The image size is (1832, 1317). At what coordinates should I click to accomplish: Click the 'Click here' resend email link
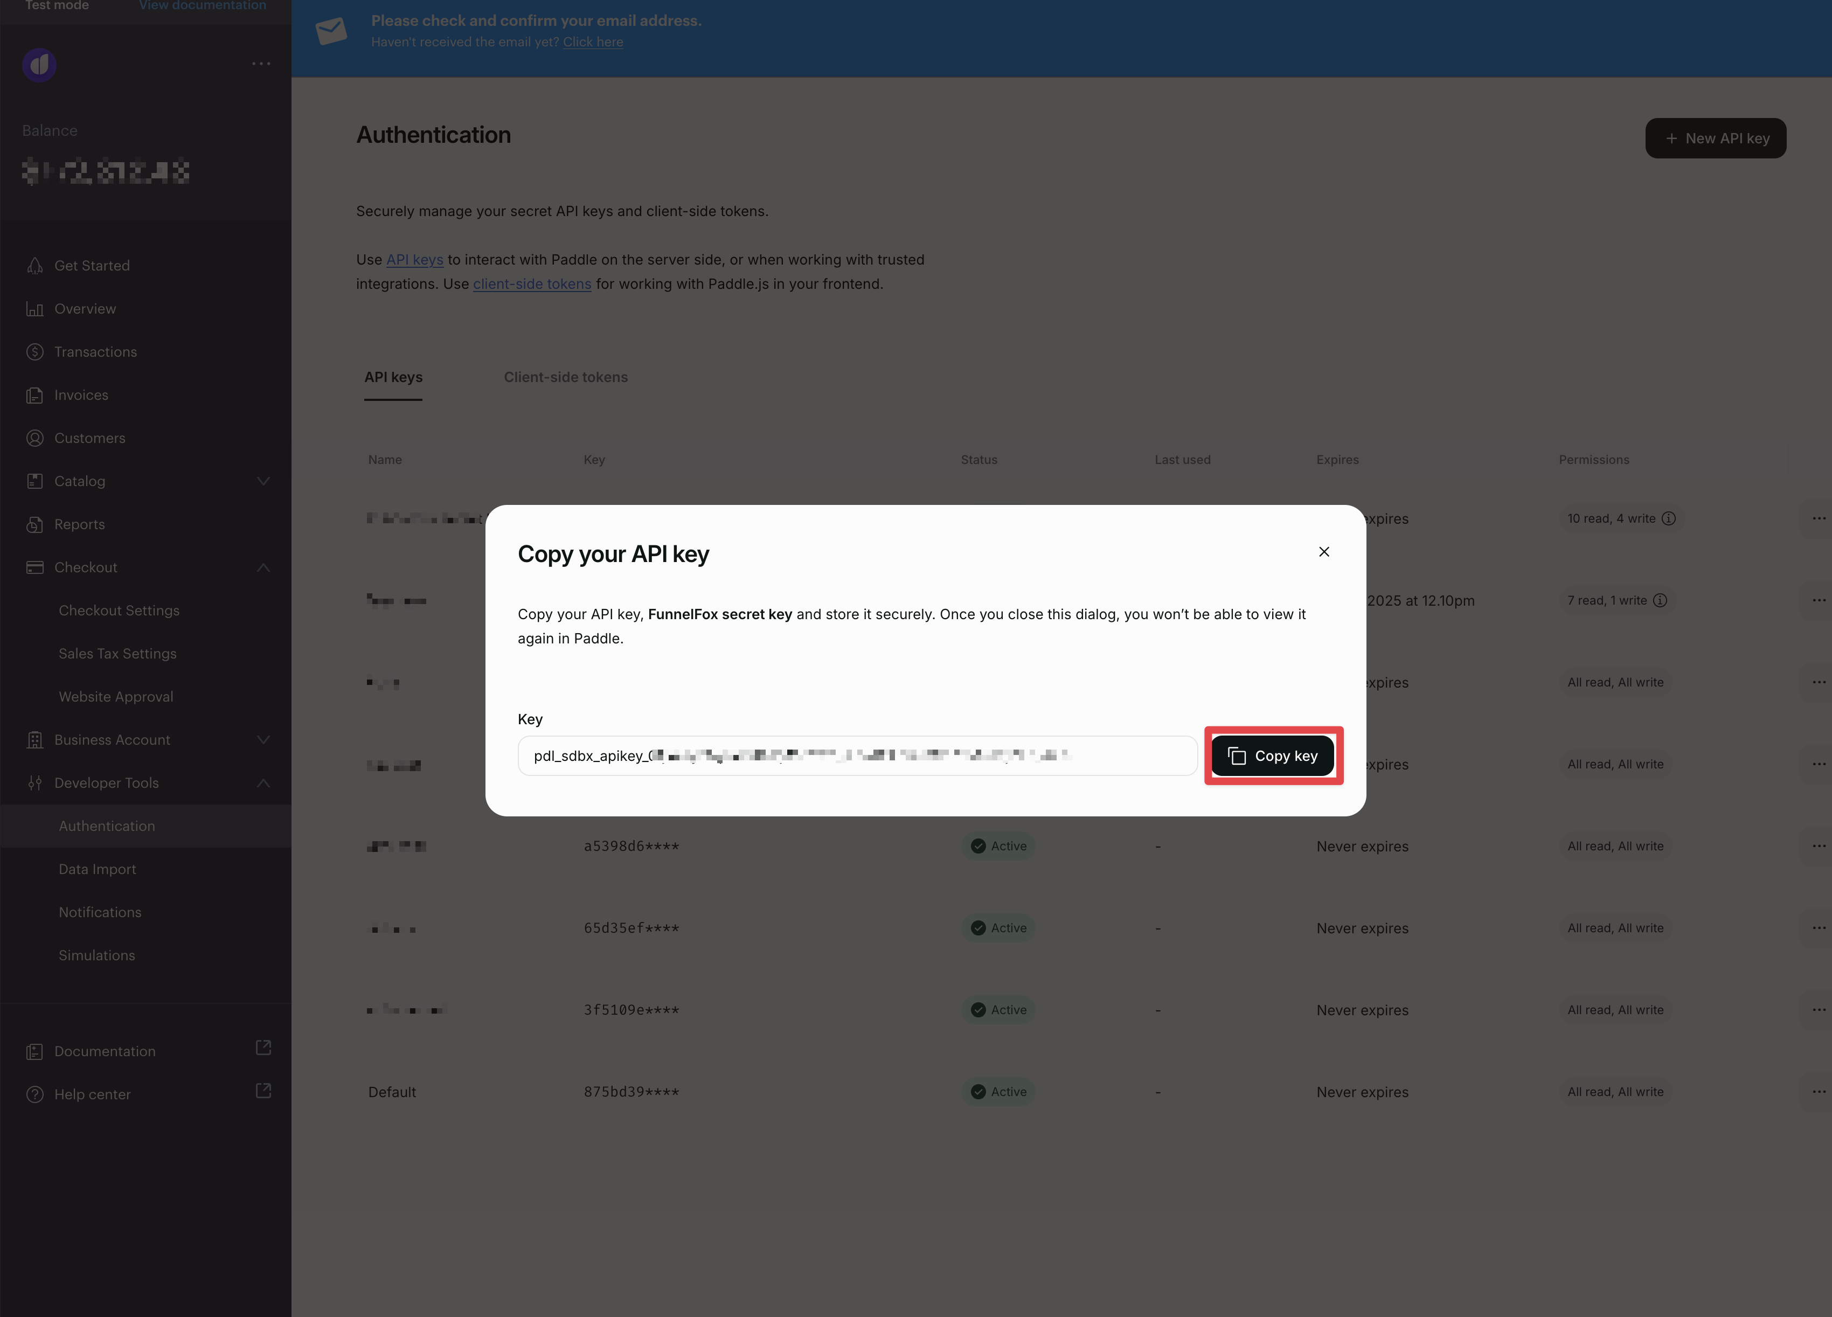[x=593, y=42]
